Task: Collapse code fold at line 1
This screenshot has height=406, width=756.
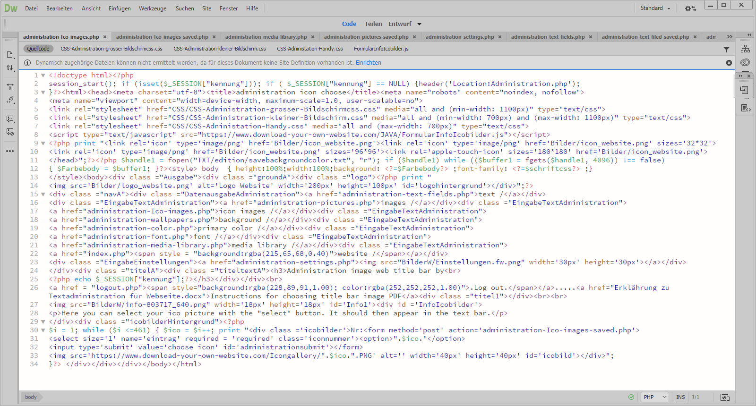Action: coord(43,75)
